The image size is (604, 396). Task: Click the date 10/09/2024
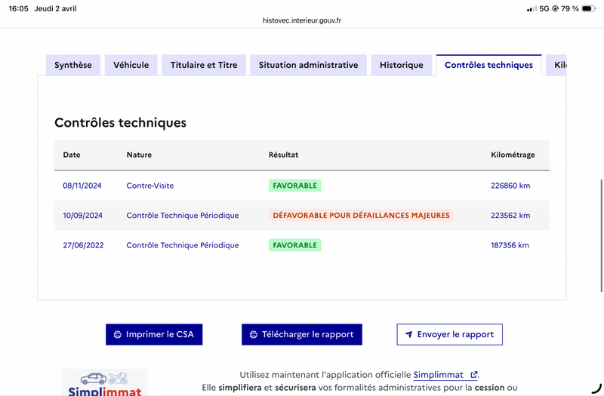83,216
